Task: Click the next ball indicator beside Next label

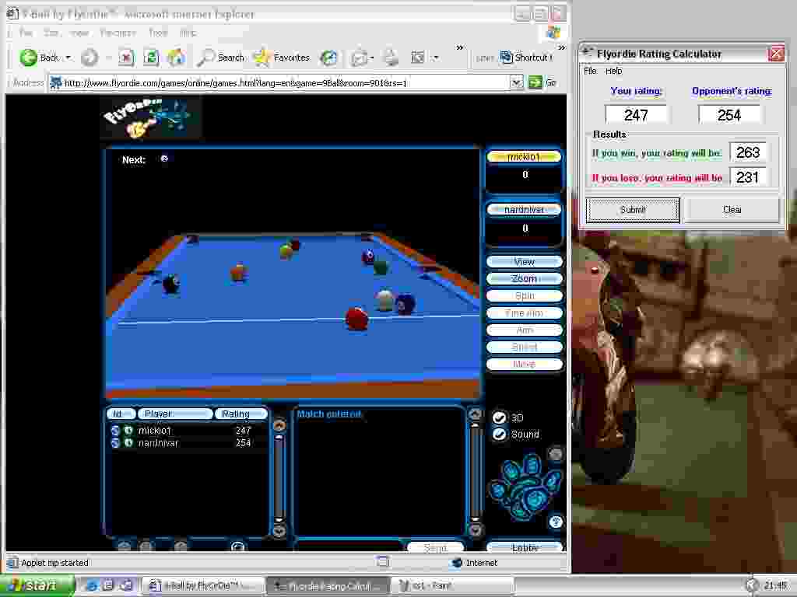Action: [164, 159]
